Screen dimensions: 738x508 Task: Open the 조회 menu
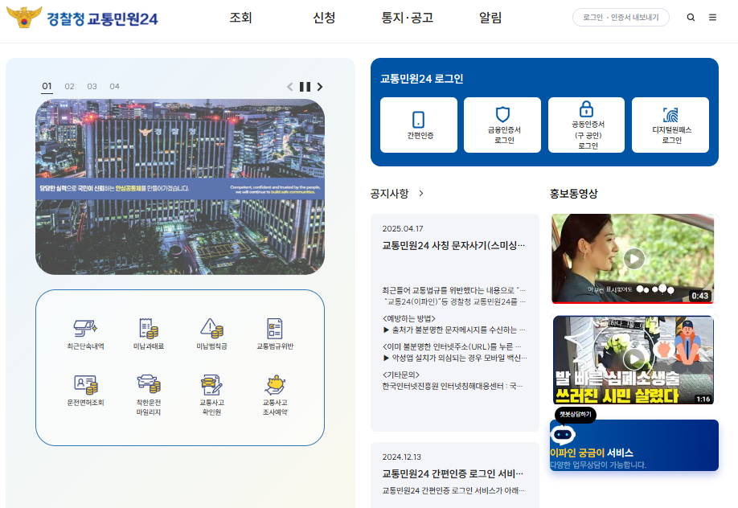(240, 18)
